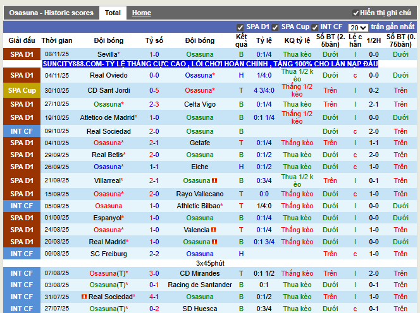Screen dimensions: 420x313
Task: Click the KQ tỷ lệ column header
Action: (297, 40)
